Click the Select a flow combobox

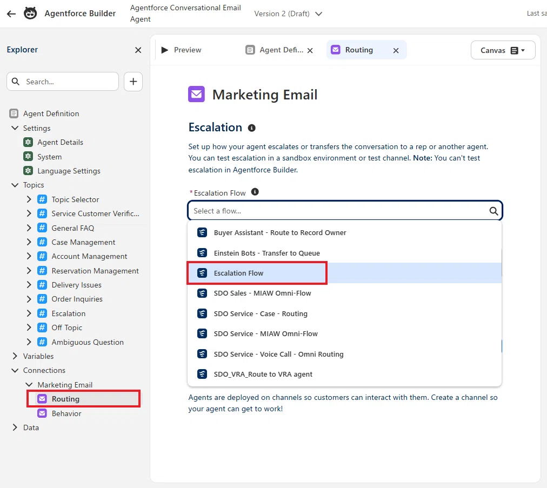click(x=345, y=211)
